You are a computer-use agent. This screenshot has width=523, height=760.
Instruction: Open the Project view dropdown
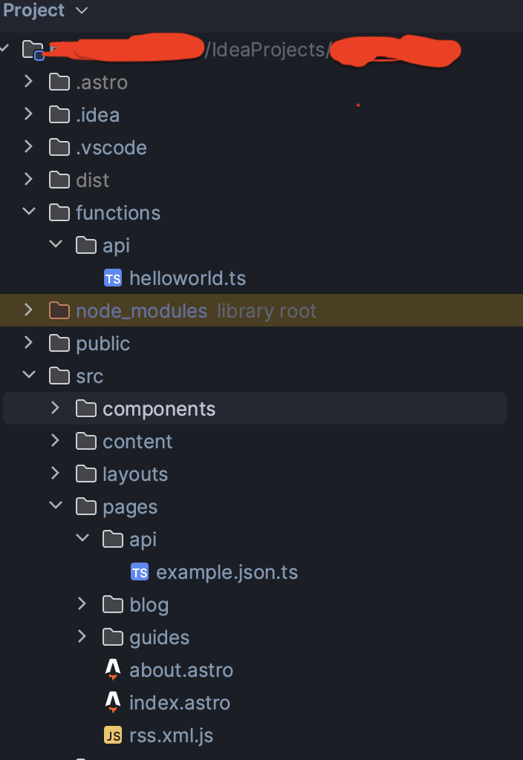point(82,10)
